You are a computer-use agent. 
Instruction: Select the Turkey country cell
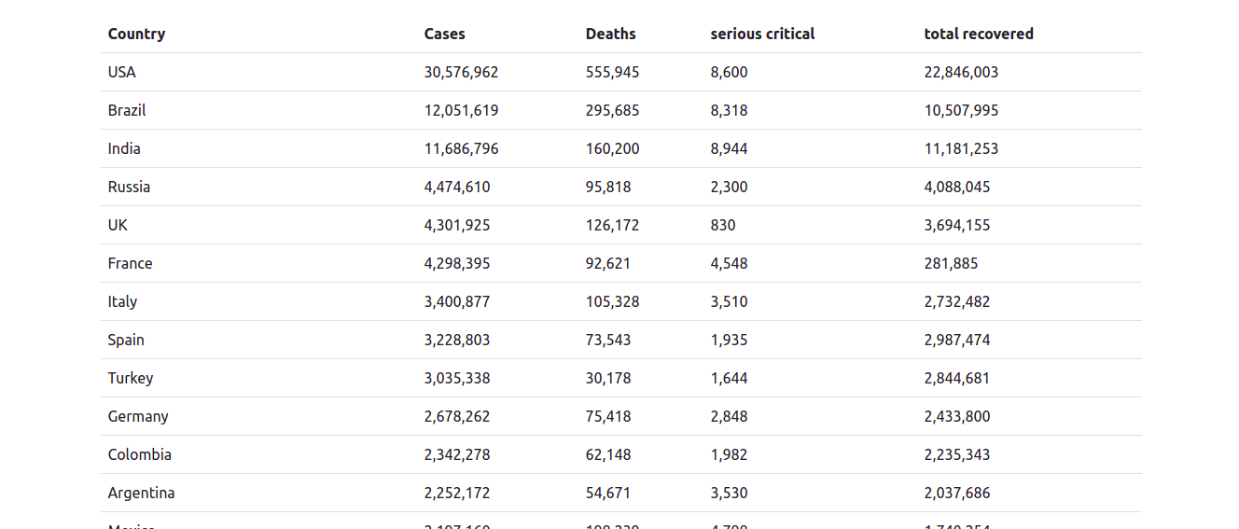tap(131, 378)
